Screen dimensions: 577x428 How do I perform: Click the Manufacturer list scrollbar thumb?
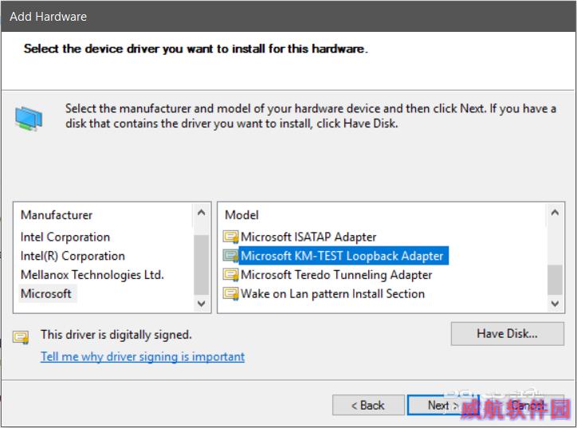[x=202, y=265]
